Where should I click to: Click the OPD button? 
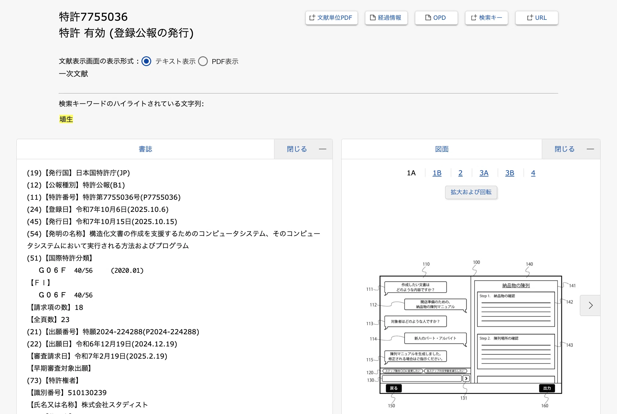point(436,18)
